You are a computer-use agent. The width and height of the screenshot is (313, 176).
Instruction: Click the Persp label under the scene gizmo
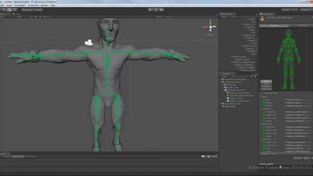pos(210,35)
